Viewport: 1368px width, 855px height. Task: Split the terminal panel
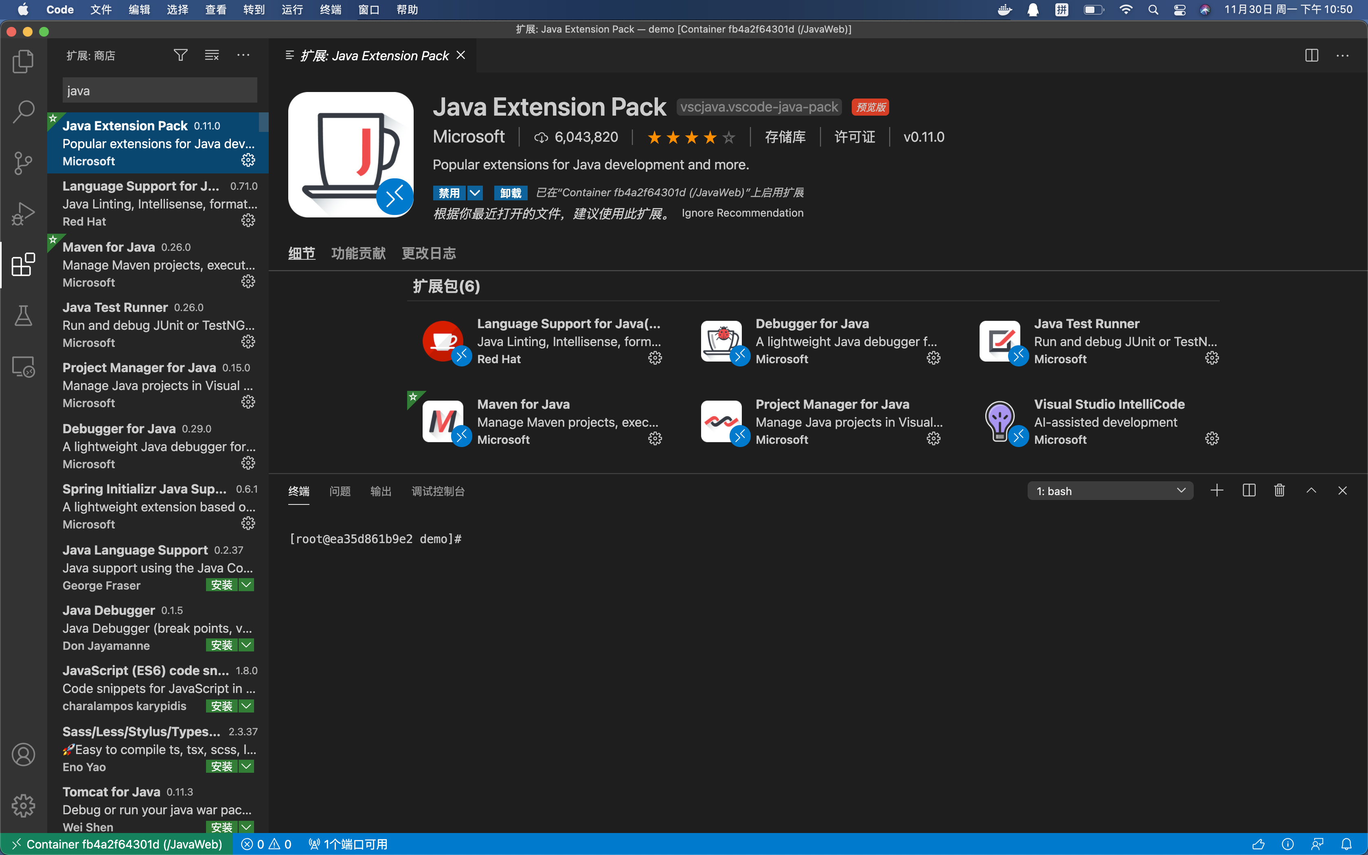point(1249,490)
